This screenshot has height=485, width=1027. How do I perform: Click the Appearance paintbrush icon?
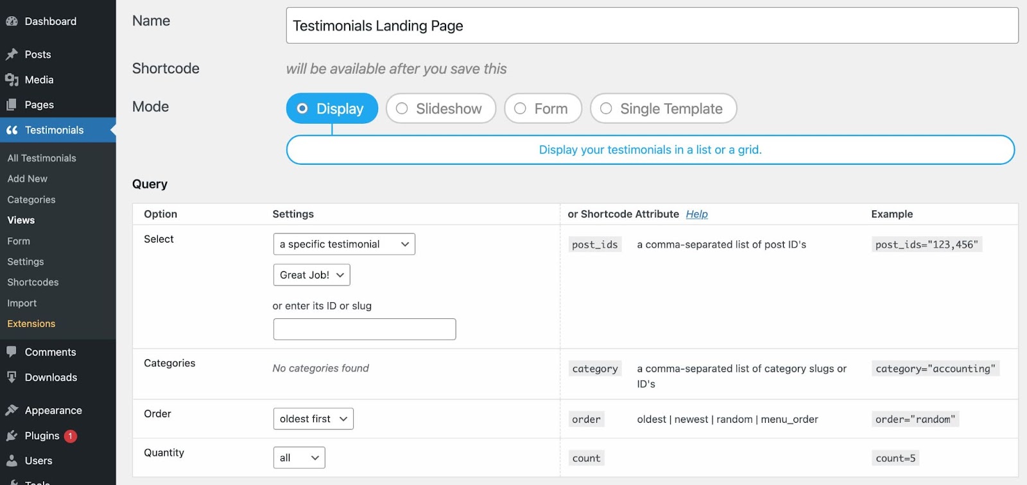click(12, 410)
